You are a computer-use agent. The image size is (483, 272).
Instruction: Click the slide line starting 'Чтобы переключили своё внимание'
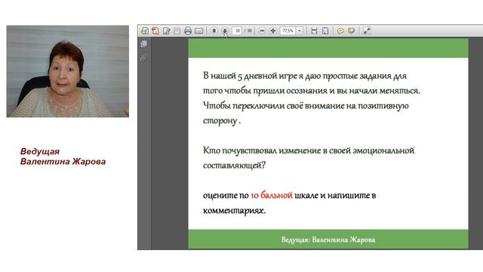click(306, 106)
